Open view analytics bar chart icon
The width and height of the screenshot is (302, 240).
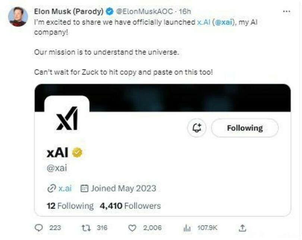(x=187, y=228)
